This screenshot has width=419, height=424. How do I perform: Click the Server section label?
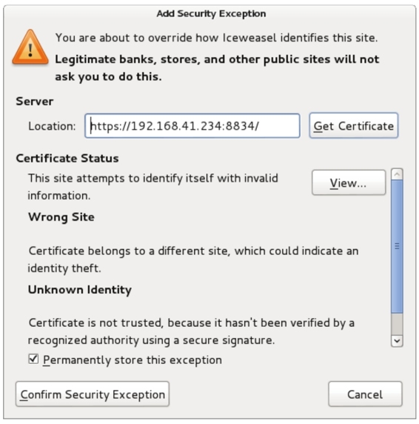[x=35, y=102]
